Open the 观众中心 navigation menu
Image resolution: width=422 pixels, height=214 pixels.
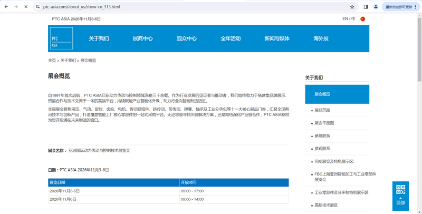[186, 38]
